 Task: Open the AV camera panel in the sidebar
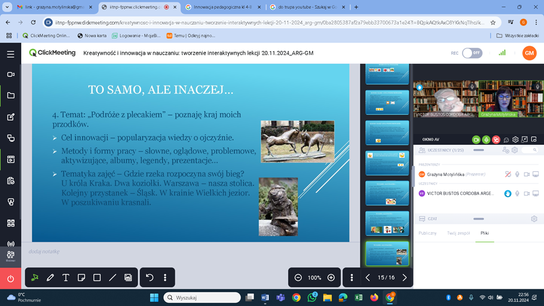tap(10, 74)
